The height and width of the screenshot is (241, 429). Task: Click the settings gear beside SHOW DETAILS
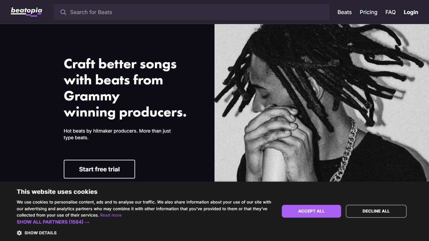tap(19, 233)
